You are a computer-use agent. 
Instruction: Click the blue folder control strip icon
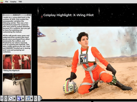click(19, 98)
